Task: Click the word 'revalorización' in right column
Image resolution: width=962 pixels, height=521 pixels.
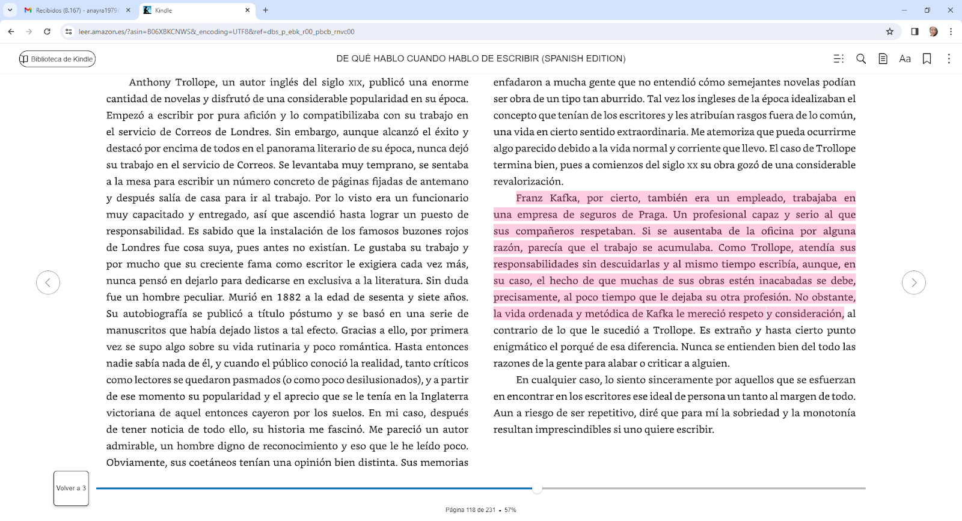Action: pos(528,181)
